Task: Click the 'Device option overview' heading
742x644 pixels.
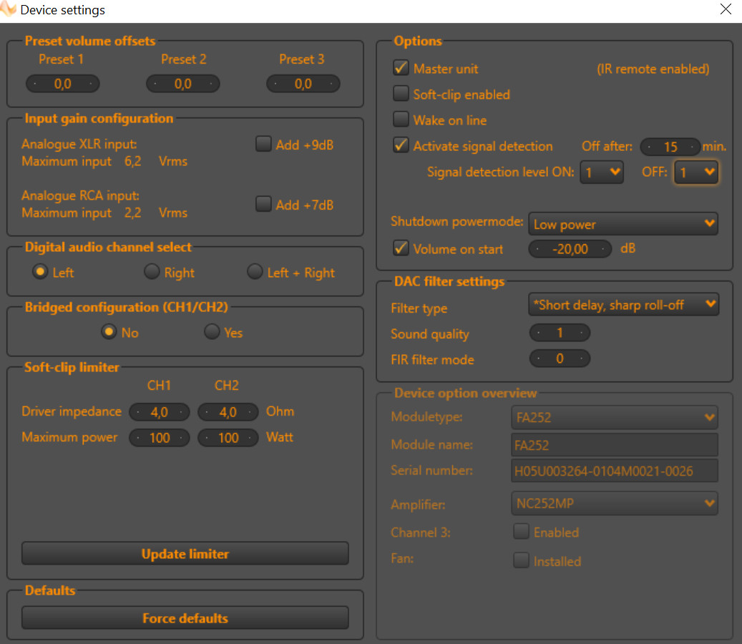Action: 465,394
